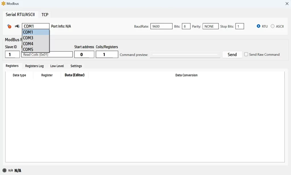Screen dimensions: 291x175
Task: Click the bold N/A status text
Action: [x=18, y=170]
